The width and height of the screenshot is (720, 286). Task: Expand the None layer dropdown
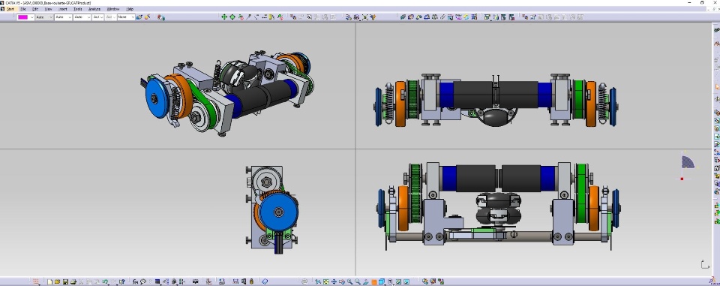(126, 17)
